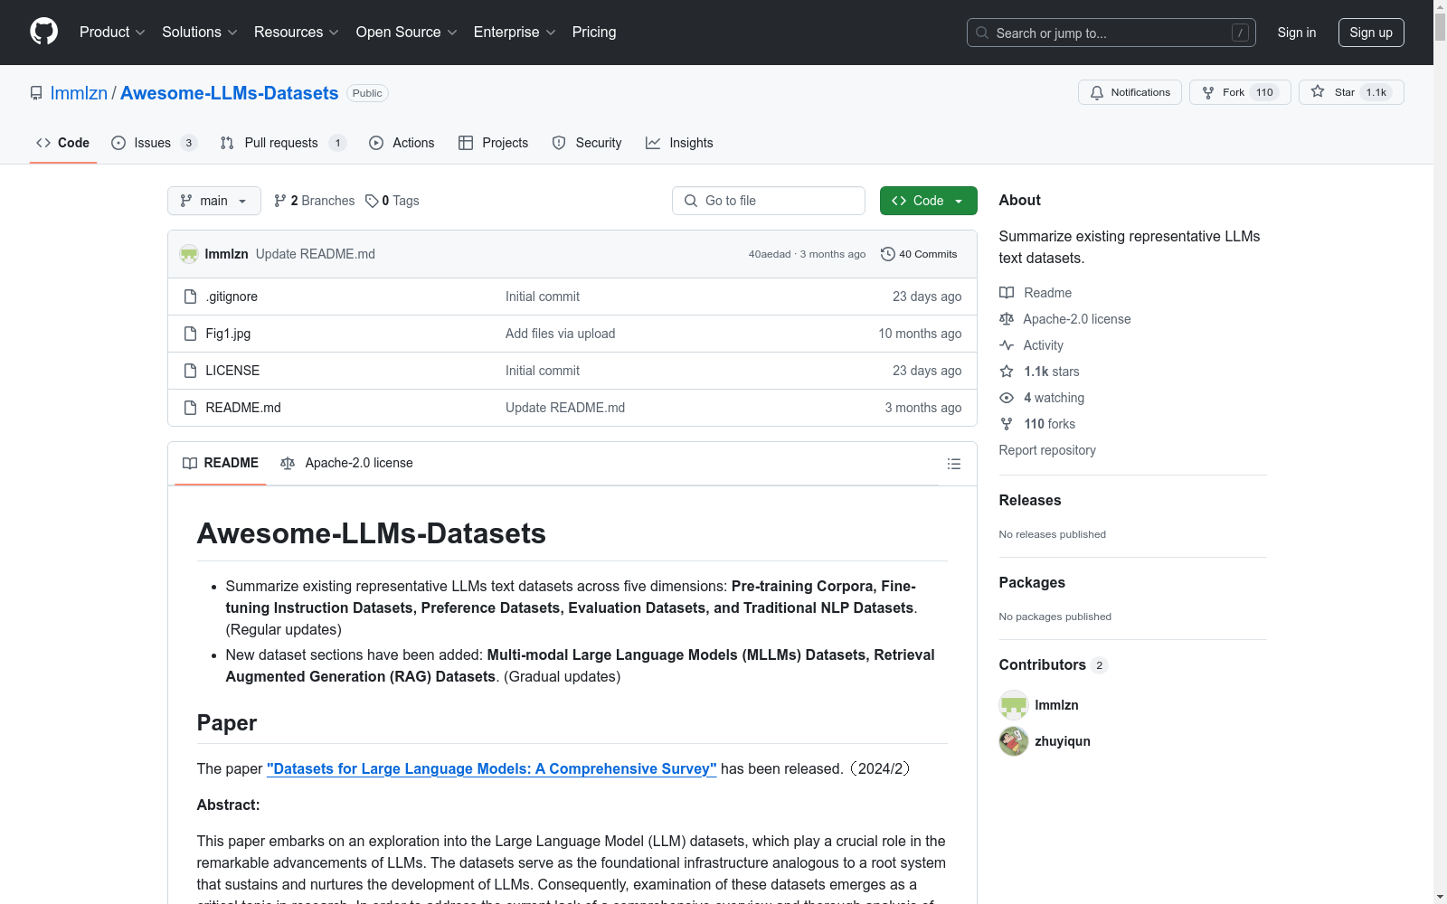The image size is (1447, 904).
Task: Open the main branch dropdown
Action: click(x=214, y=201)
